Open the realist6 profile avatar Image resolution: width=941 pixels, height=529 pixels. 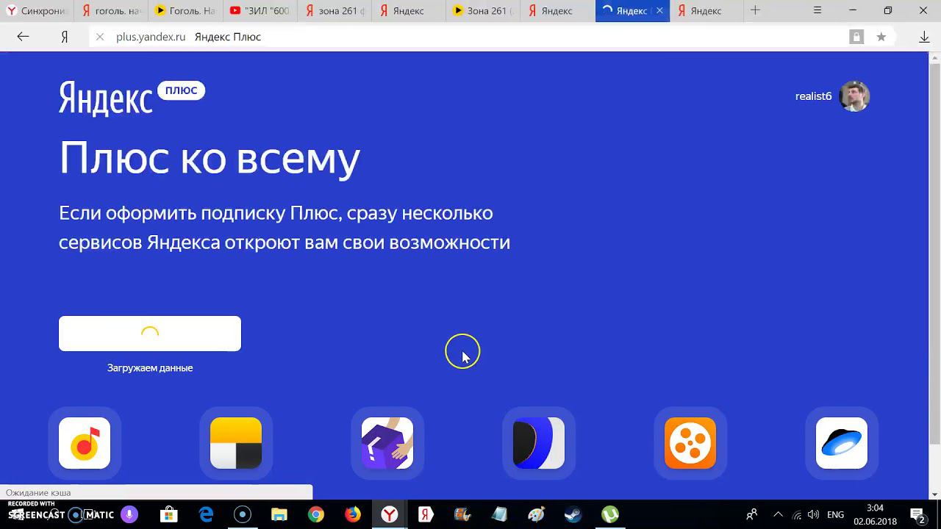pyautogui.click(x=854, y=96)
